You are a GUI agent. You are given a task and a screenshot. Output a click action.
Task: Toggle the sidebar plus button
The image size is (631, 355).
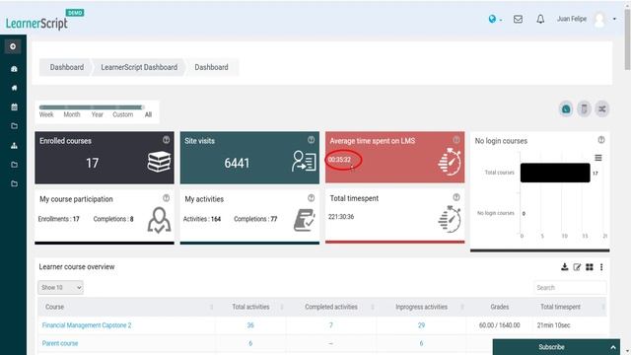pyautogui.click(x=13, y=46)
